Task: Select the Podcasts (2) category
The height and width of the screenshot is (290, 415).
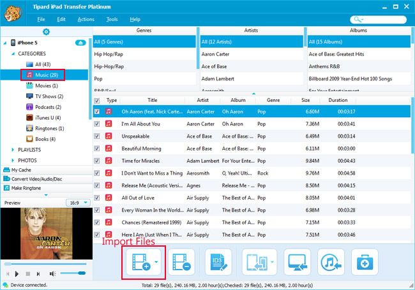Action: pyautogui.click(x=43, y=107)
